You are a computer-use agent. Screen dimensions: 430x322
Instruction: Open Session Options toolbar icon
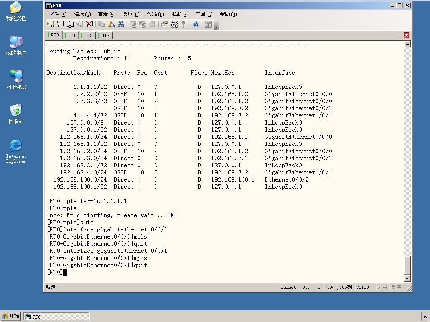click(x=165, y=24)
